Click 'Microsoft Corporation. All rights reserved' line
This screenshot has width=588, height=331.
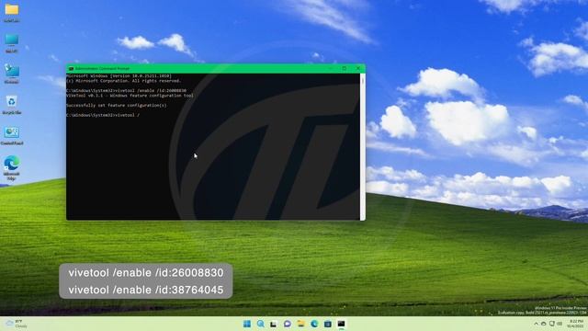[124, 81]
